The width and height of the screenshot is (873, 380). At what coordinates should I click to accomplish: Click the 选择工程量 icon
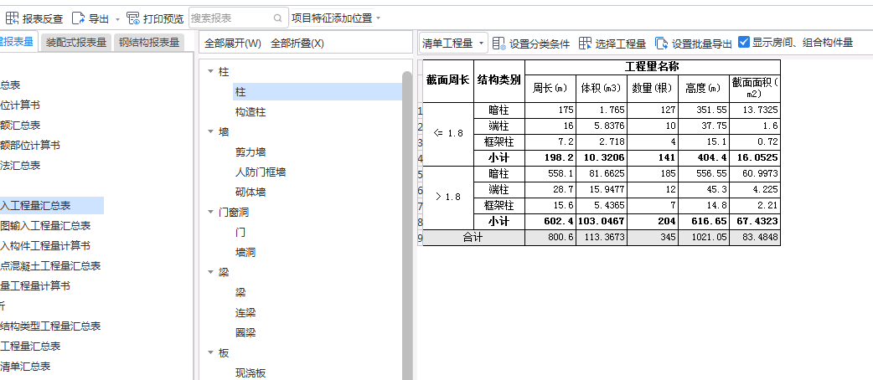click(585, 44)
